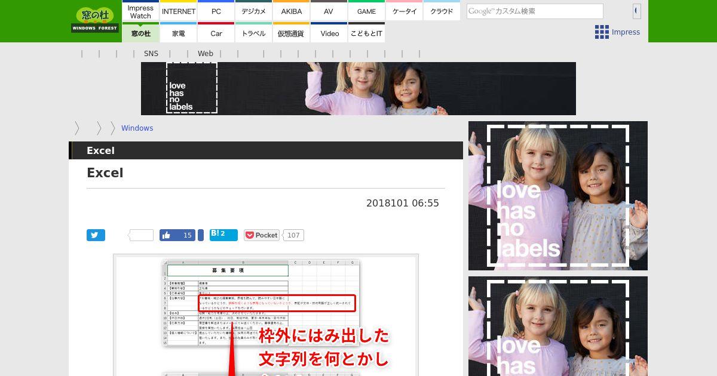This screenshot has width=717, height=376.
Task: Select the 窓の杜 tab
Action: coord(140,33)
